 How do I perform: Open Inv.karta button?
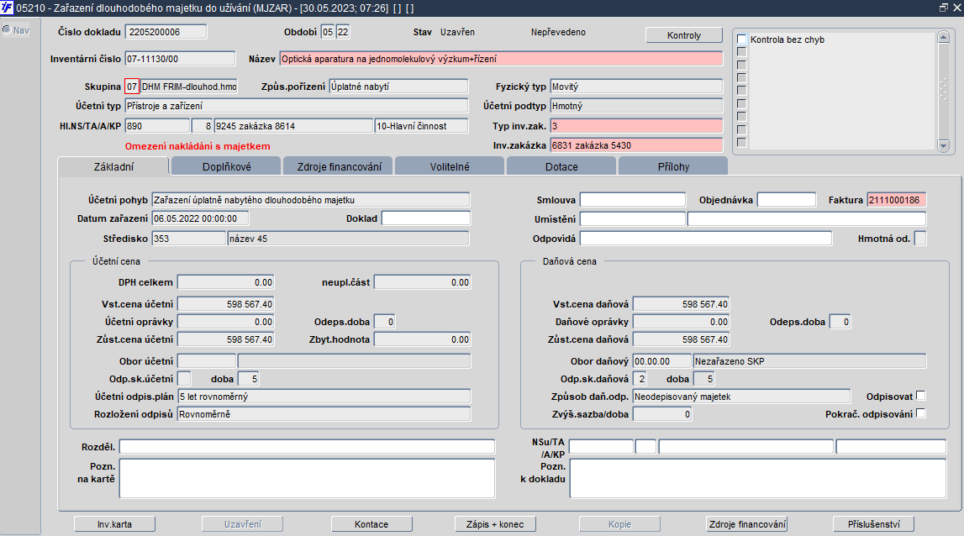[114, 524]
